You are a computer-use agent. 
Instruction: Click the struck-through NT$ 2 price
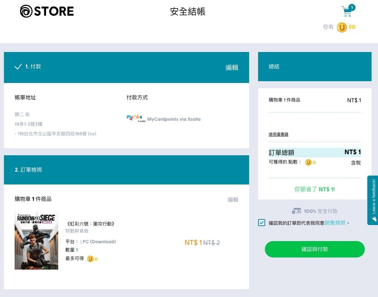(211, 243)
